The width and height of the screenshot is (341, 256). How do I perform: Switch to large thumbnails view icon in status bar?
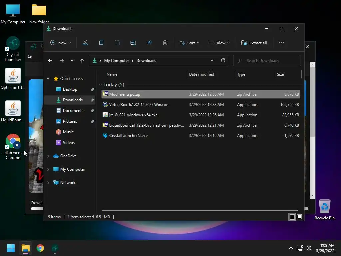click(x=299, y=217)
